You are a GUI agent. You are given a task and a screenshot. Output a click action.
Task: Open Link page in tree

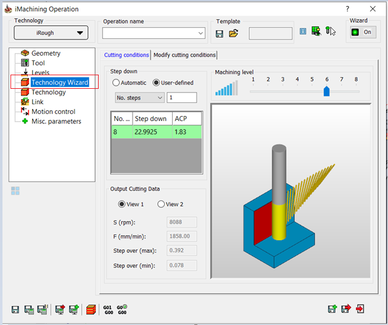point(38,102)
